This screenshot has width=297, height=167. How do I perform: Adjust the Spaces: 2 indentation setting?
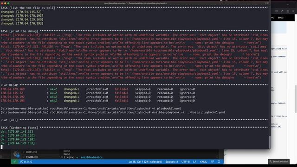coord(172,162)
